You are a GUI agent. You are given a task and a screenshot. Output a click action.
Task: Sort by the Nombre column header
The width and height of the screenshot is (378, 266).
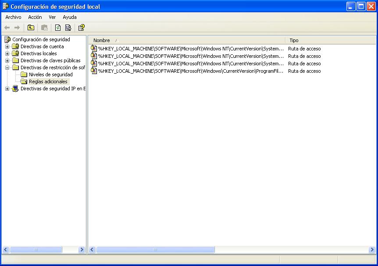click(x=187, y=40)
